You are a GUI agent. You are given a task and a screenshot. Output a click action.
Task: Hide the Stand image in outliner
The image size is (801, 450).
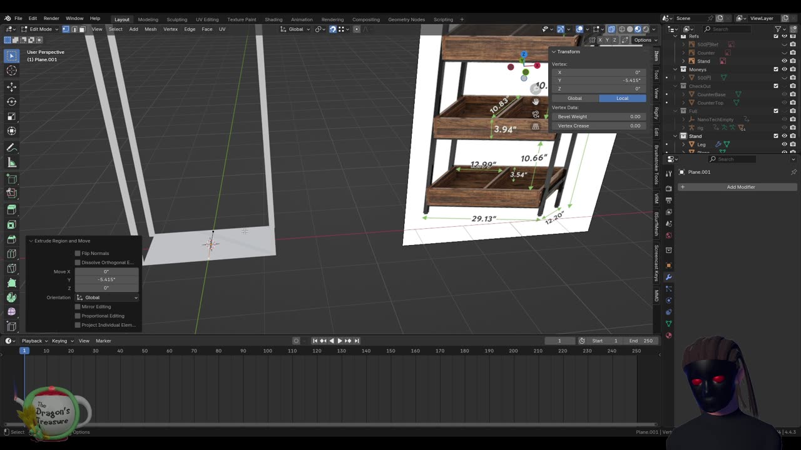click(x=784, y=61)
